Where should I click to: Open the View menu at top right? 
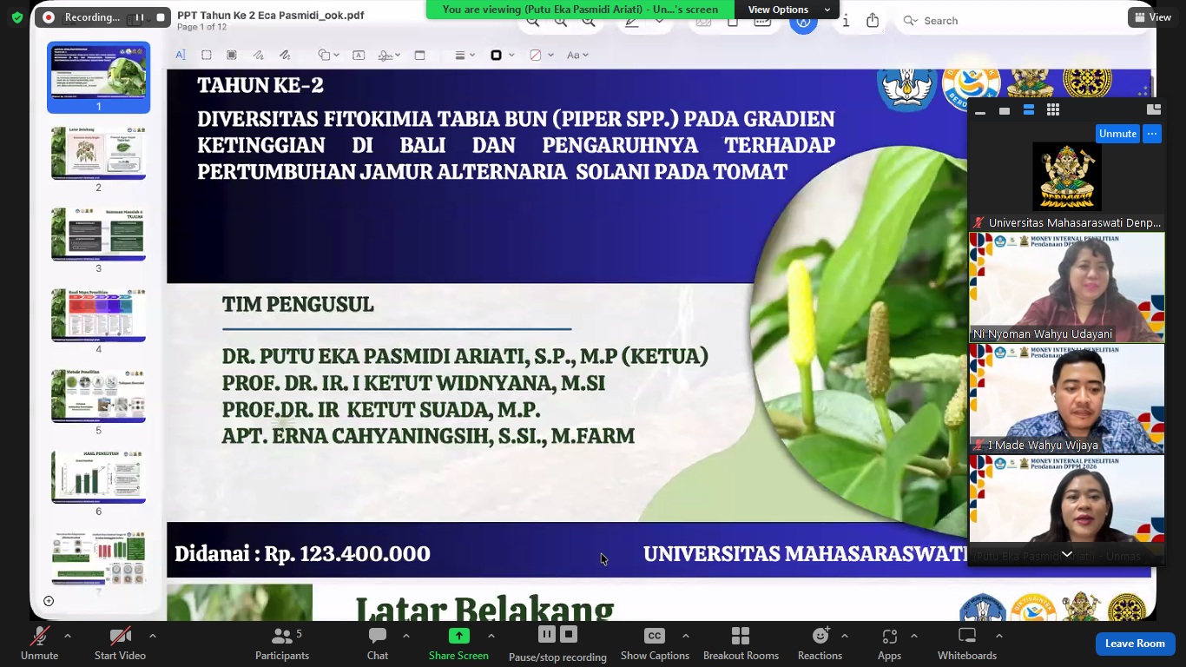(x=1151, y=17)
